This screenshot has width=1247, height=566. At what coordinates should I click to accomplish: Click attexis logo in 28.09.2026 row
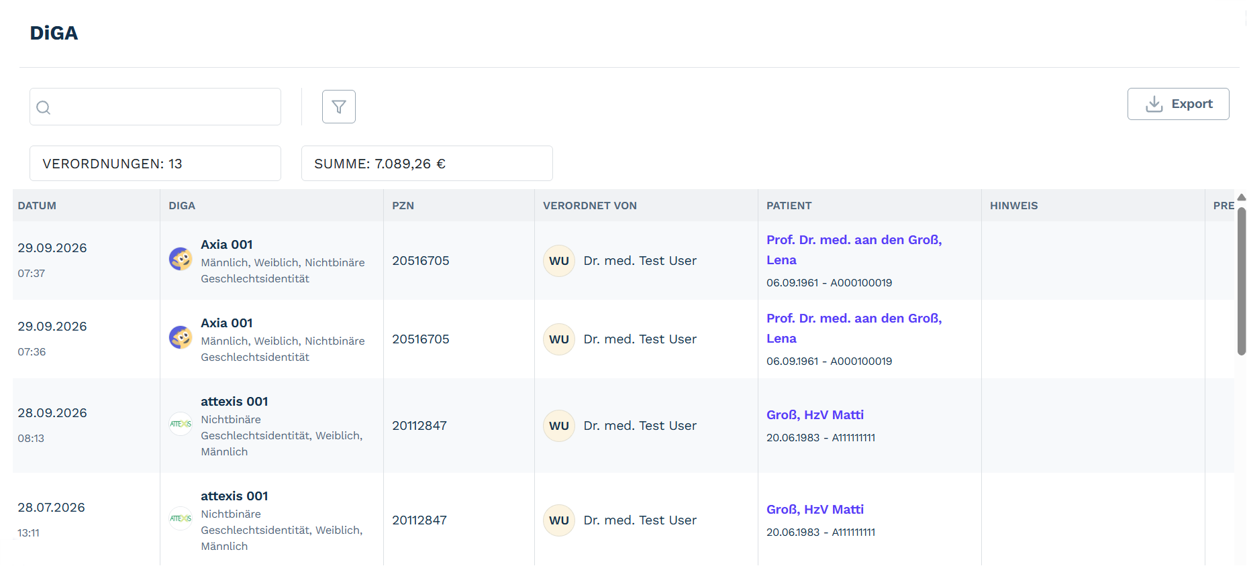(x=181, y=424)
